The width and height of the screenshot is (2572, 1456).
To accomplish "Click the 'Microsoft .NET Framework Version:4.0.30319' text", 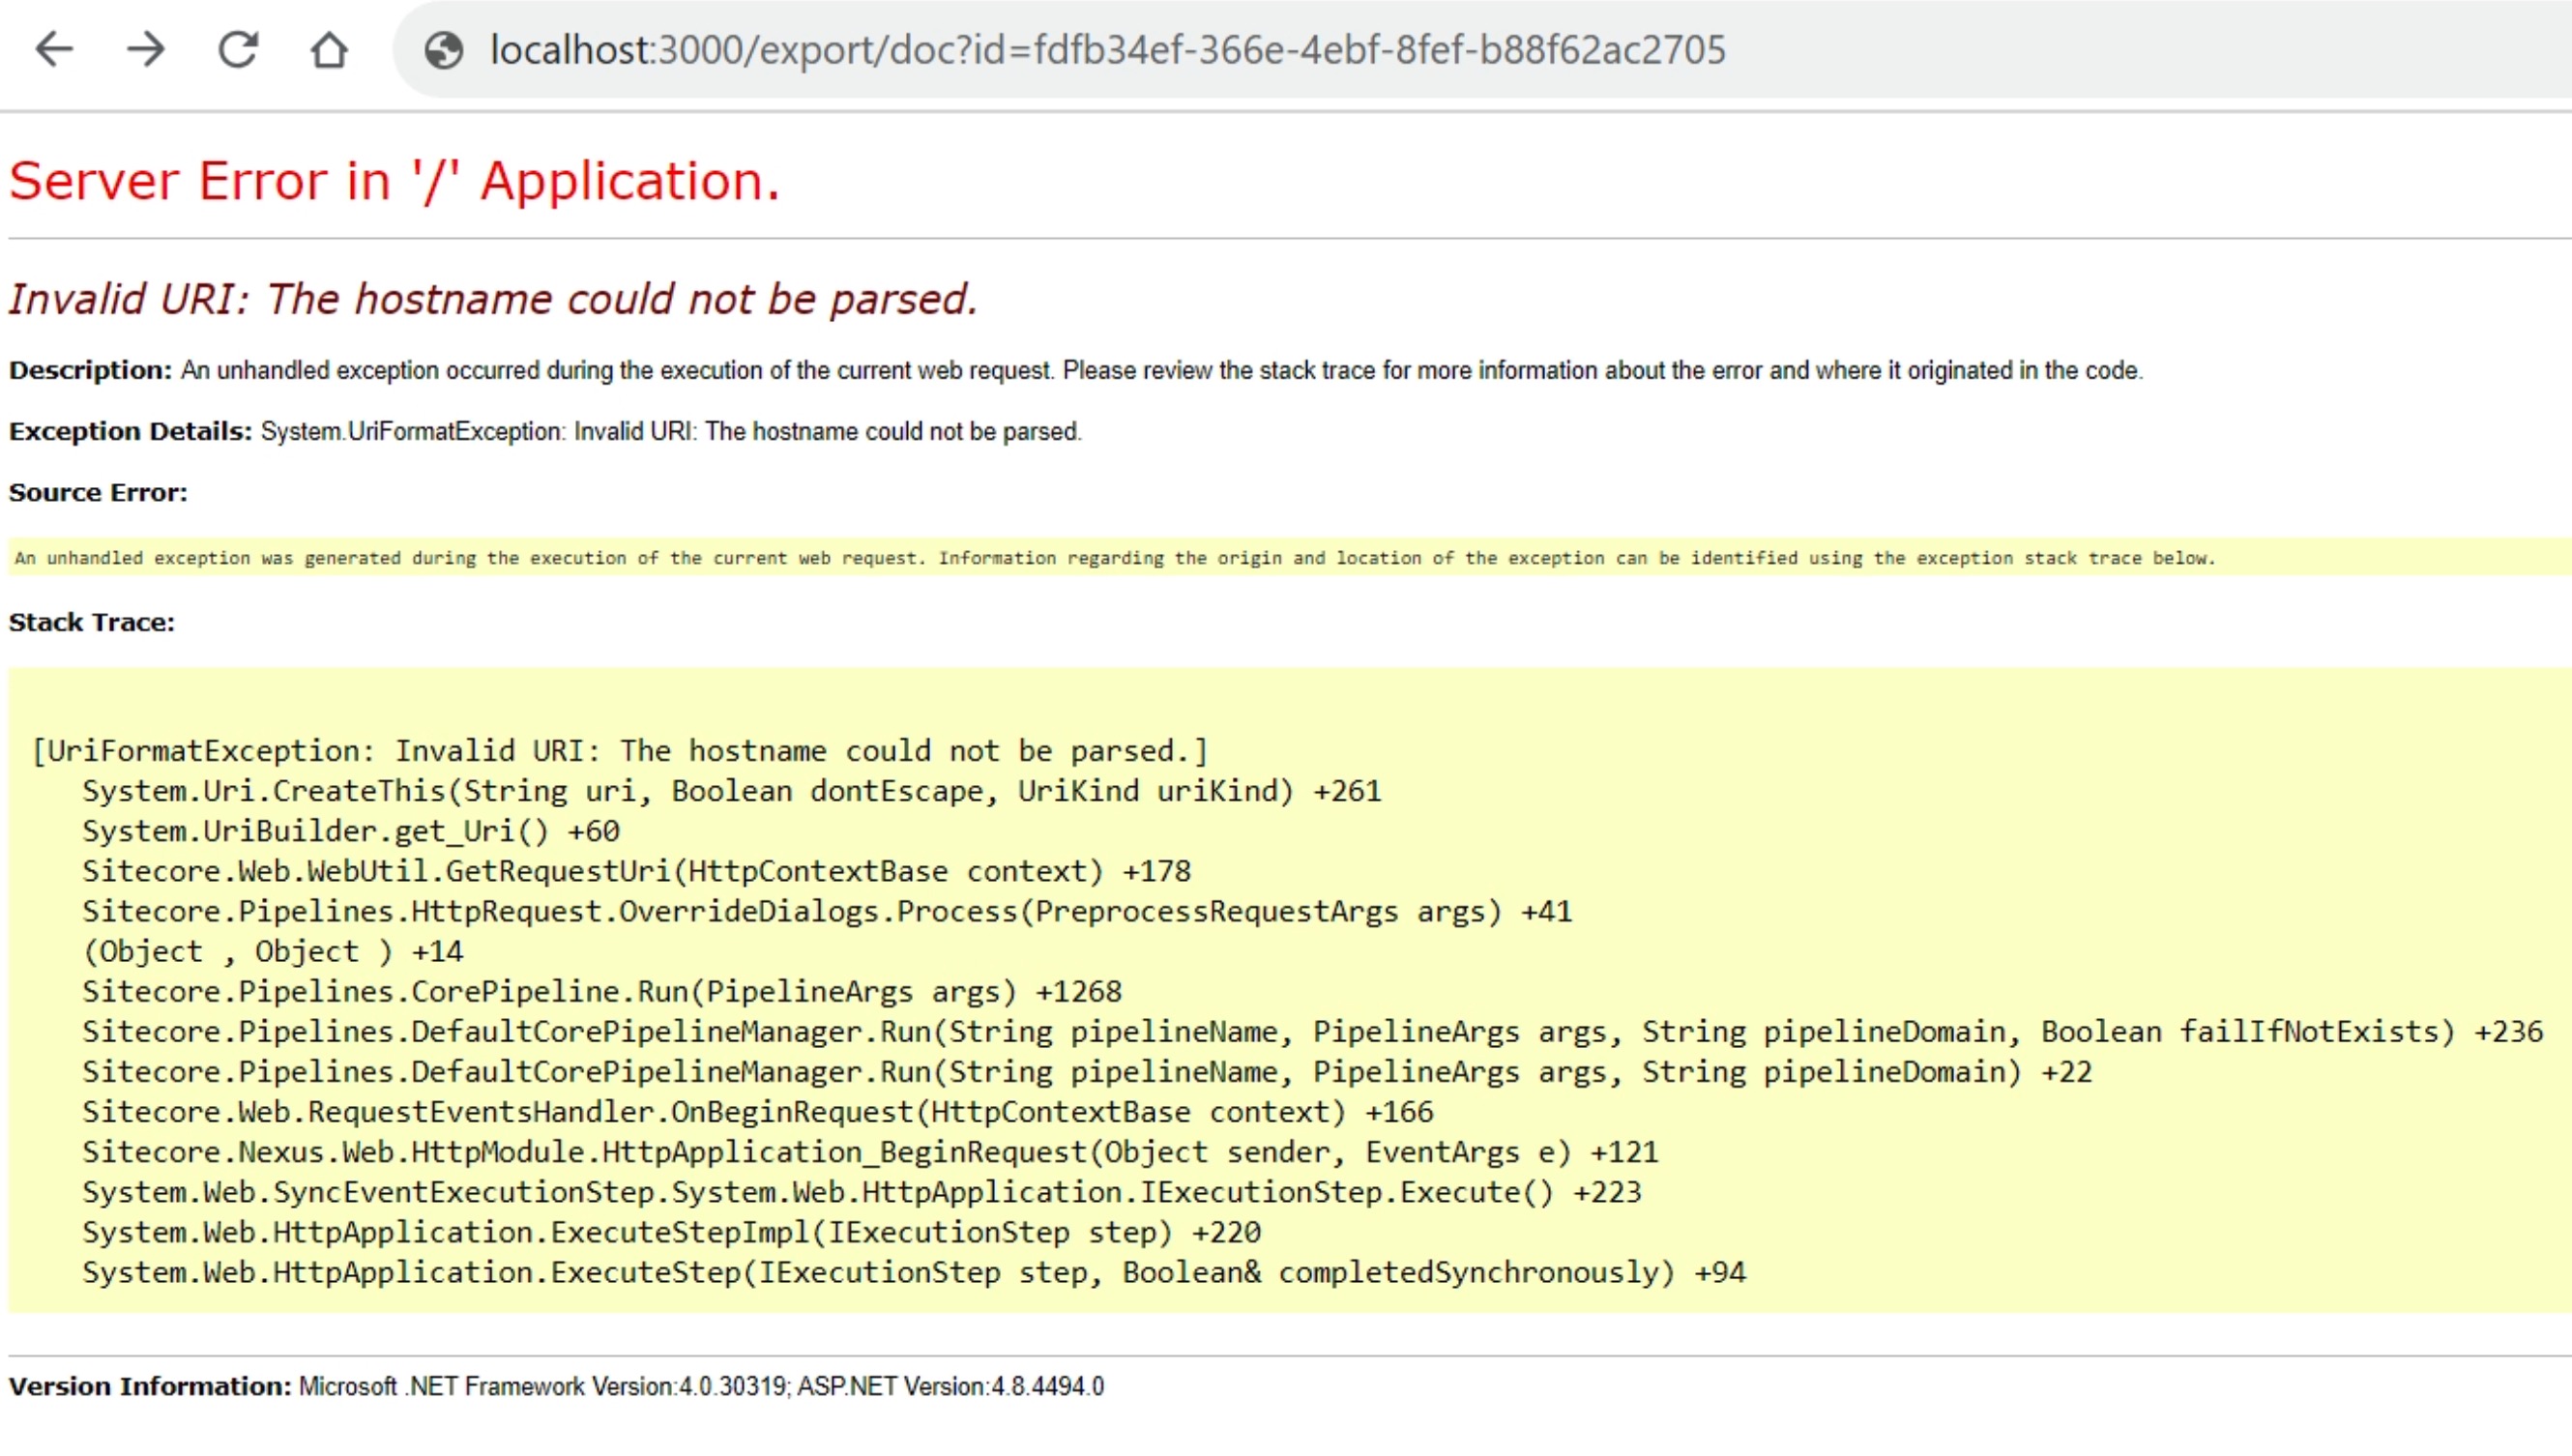I will tap(543, 1386).
